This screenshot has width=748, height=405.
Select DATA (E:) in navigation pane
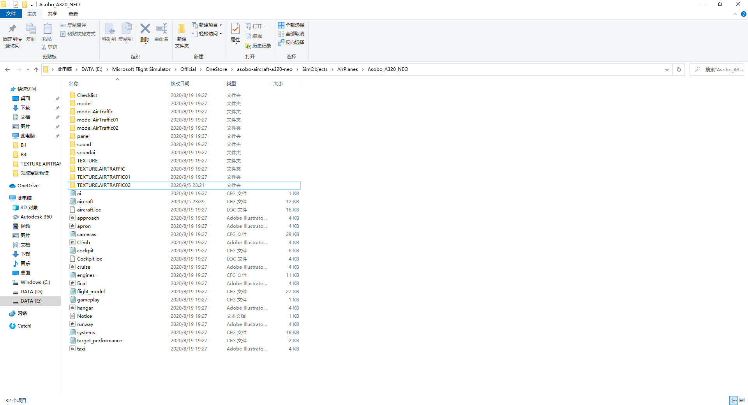click(30, 301)
